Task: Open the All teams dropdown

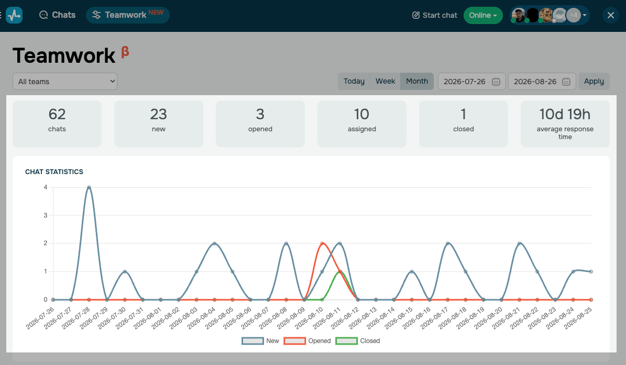Action: (x=65, y=81)
